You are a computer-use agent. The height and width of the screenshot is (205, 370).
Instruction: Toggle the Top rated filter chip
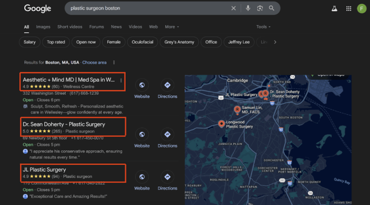click(x=56, y=42)
